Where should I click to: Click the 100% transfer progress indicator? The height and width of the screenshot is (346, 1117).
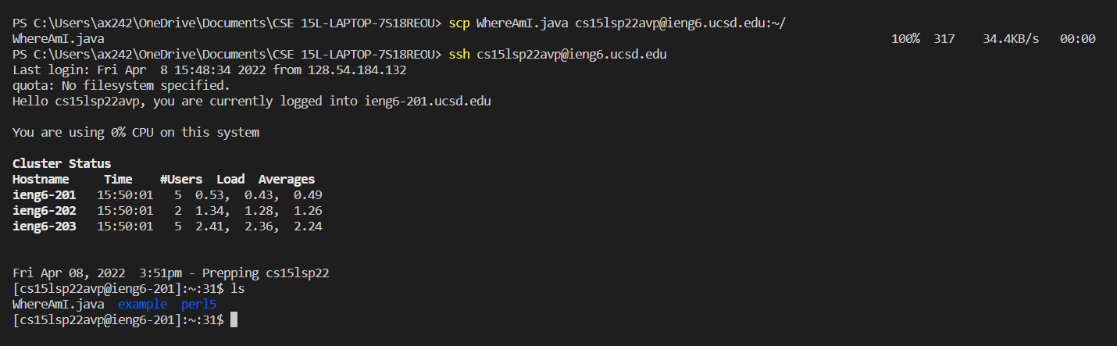(905, 39)
